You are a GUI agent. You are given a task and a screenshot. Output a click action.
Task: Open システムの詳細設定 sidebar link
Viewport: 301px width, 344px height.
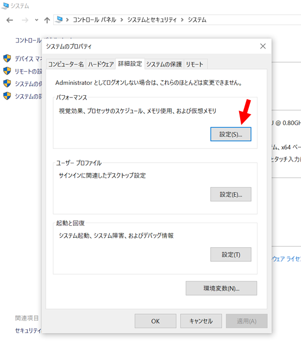coord(28,96)
